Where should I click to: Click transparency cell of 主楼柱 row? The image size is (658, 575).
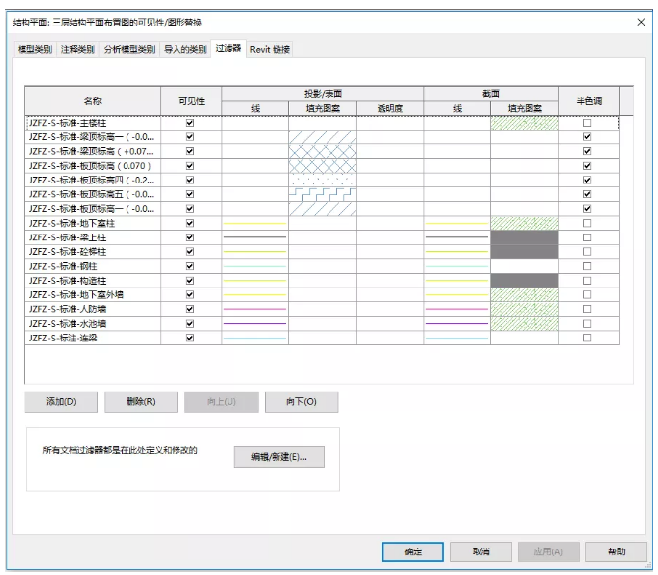390,123
